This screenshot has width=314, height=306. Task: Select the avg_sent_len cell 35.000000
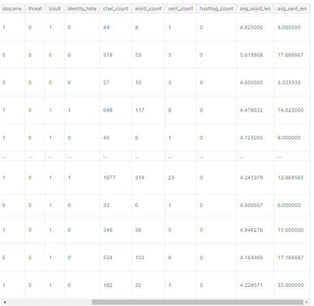tap(292, 285)
